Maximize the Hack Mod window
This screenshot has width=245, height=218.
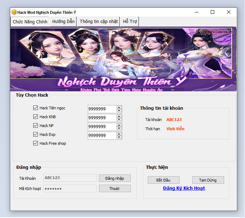(x=212, y=12)
